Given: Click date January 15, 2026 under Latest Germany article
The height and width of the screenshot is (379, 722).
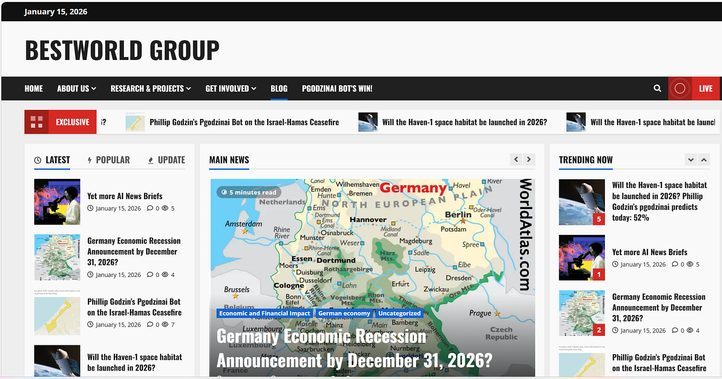Looking at the screenshot, I should point(118,275).
